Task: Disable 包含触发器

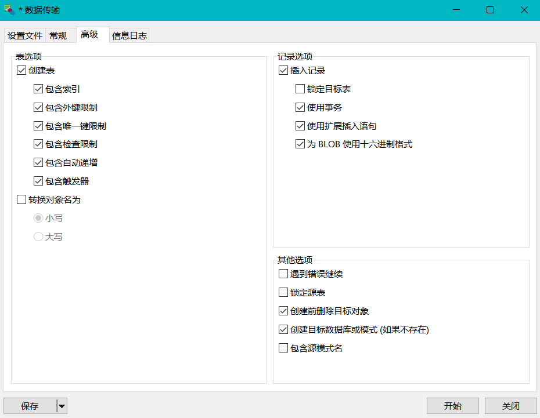Action: point(38,181)
